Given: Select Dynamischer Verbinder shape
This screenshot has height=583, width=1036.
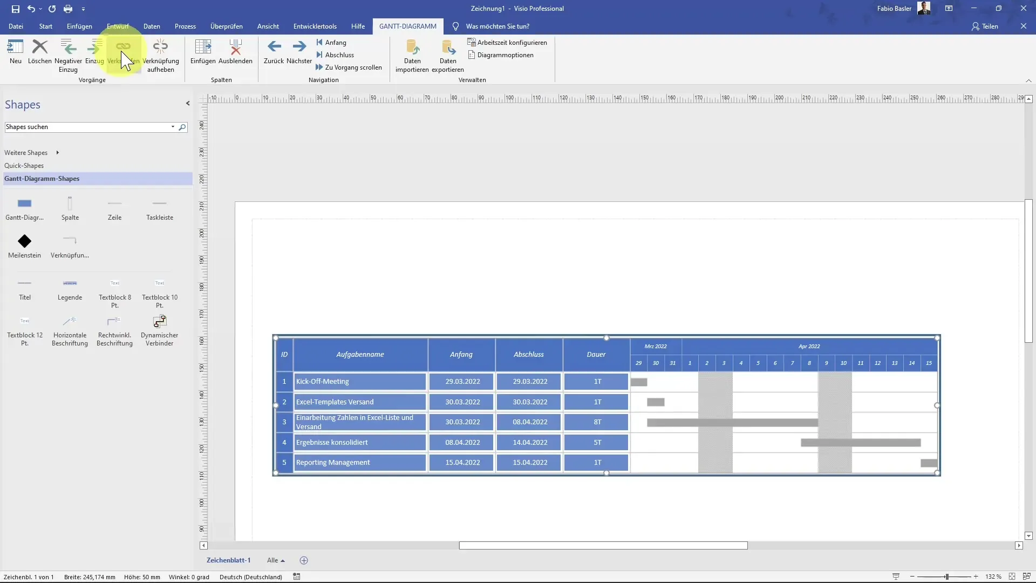Looking at the screenshot, I should tap(160, 330).
